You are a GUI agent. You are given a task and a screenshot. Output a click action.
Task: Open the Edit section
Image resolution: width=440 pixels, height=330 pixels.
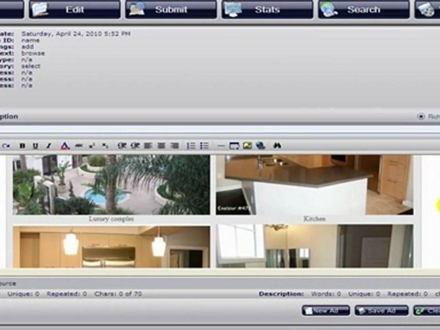[x=75, y=10]
